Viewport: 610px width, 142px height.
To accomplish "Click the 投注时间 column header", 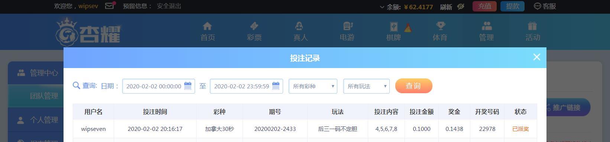I will [155, 112].
